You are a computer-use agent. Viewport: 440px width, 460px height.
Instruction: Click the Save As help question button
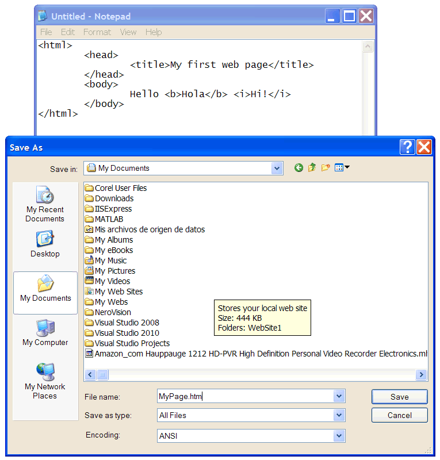point(407,147)
